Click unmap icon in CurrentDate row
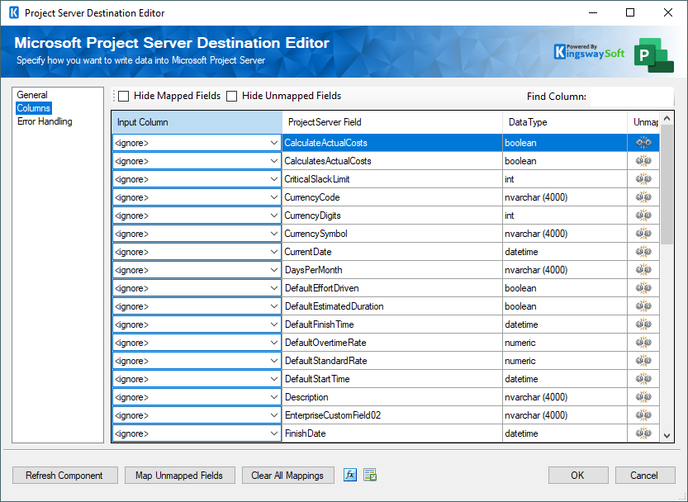 pyautogui.click(x=643, y=252)
